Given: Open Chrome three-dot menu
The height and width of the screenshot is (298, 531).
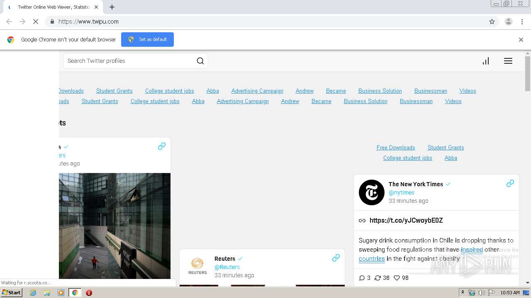Looking at the screenshot, I should point(522,22).
